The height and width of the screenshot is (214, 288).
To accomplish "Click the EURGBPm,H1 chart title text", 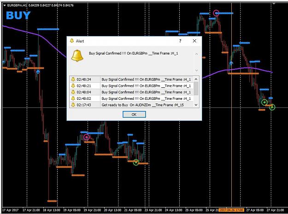I will [x=17, y=6].
